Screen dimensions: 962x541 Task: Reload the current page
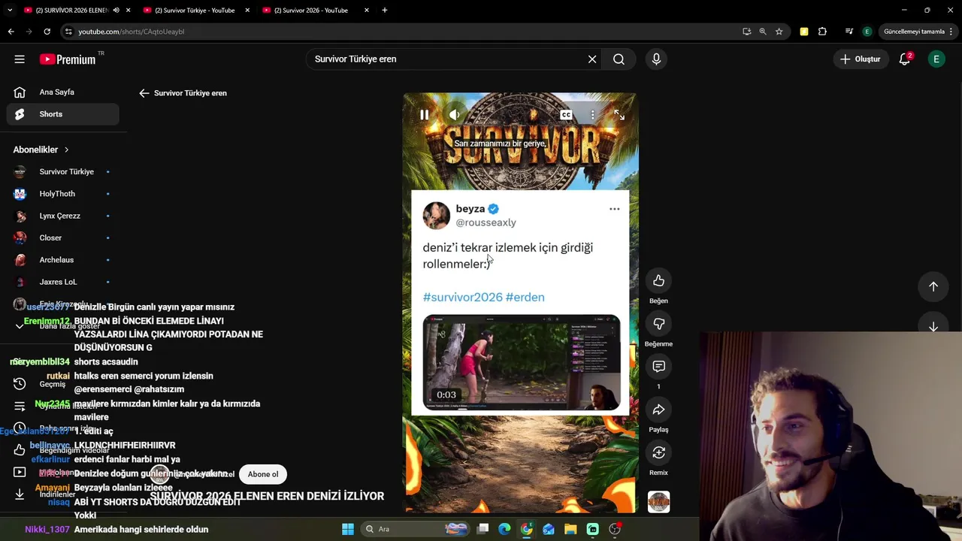tap(47, 32)
